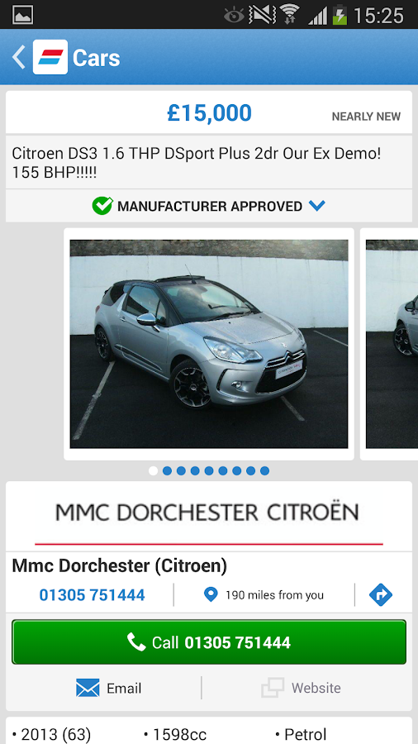Expand Manufacturer Approved details chevron
The image size is (418, 744).
click(316, 206)
